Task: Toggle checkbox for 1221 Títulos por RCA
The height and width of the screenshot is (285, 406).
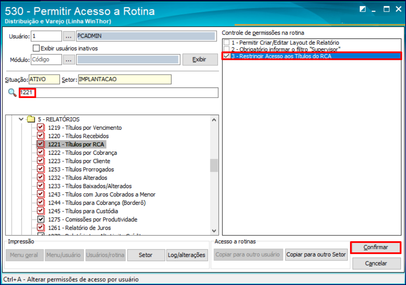Action: 41,144
